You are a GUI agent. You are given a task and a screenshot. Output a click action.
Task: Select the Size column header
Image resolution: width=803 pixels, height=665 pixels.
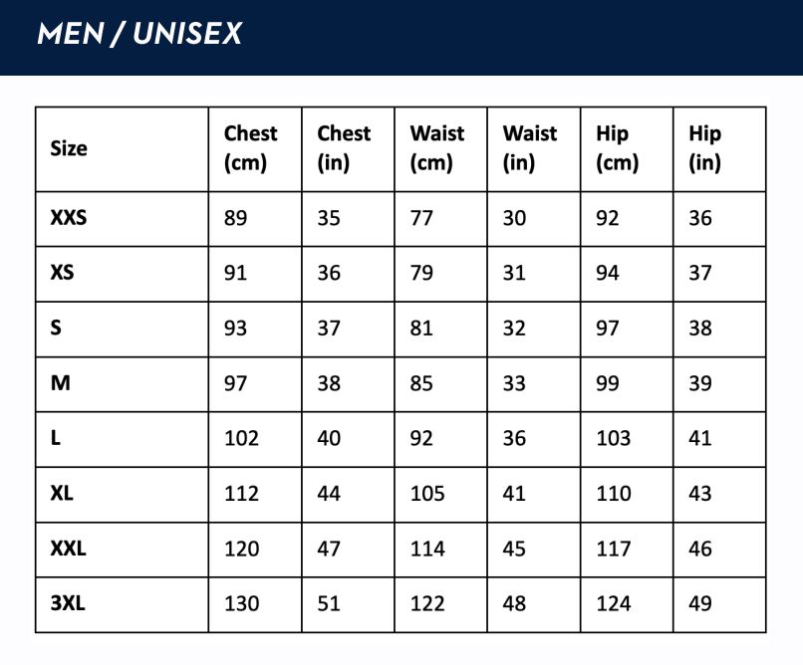pos(69,148)
